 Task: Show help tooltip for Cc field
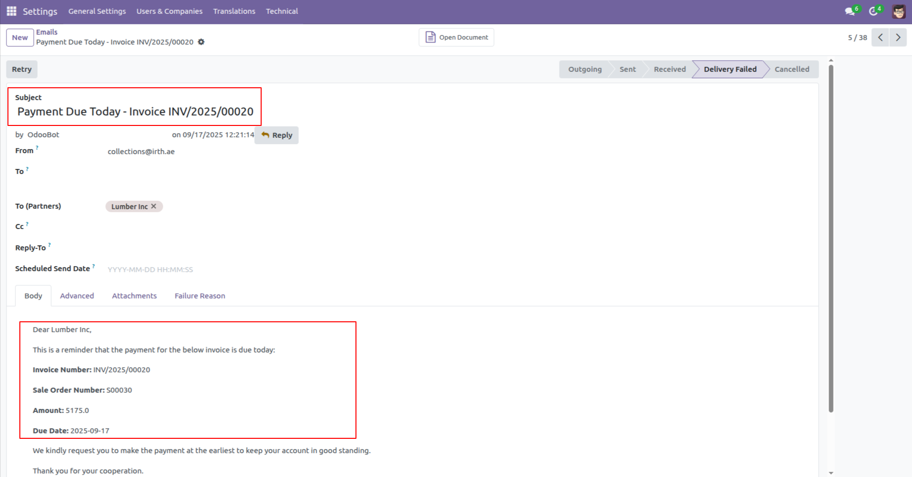[x=27, y=224]
